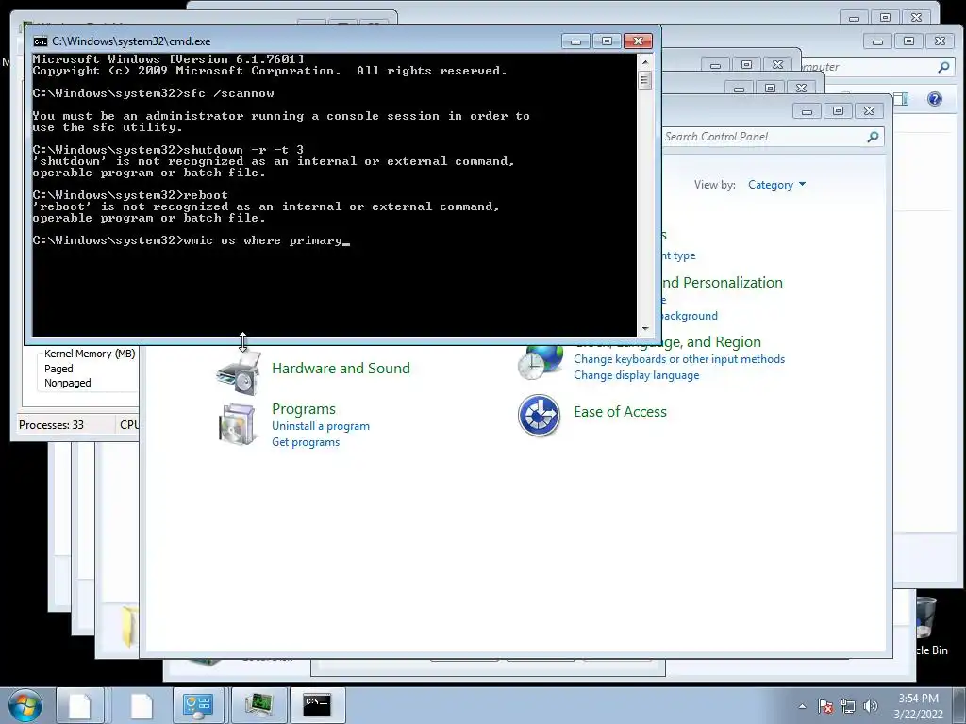This screenshot has height=724, width=966.
Task: Click the cmd scrollbar up arrow
Action: tap(645, 61)
